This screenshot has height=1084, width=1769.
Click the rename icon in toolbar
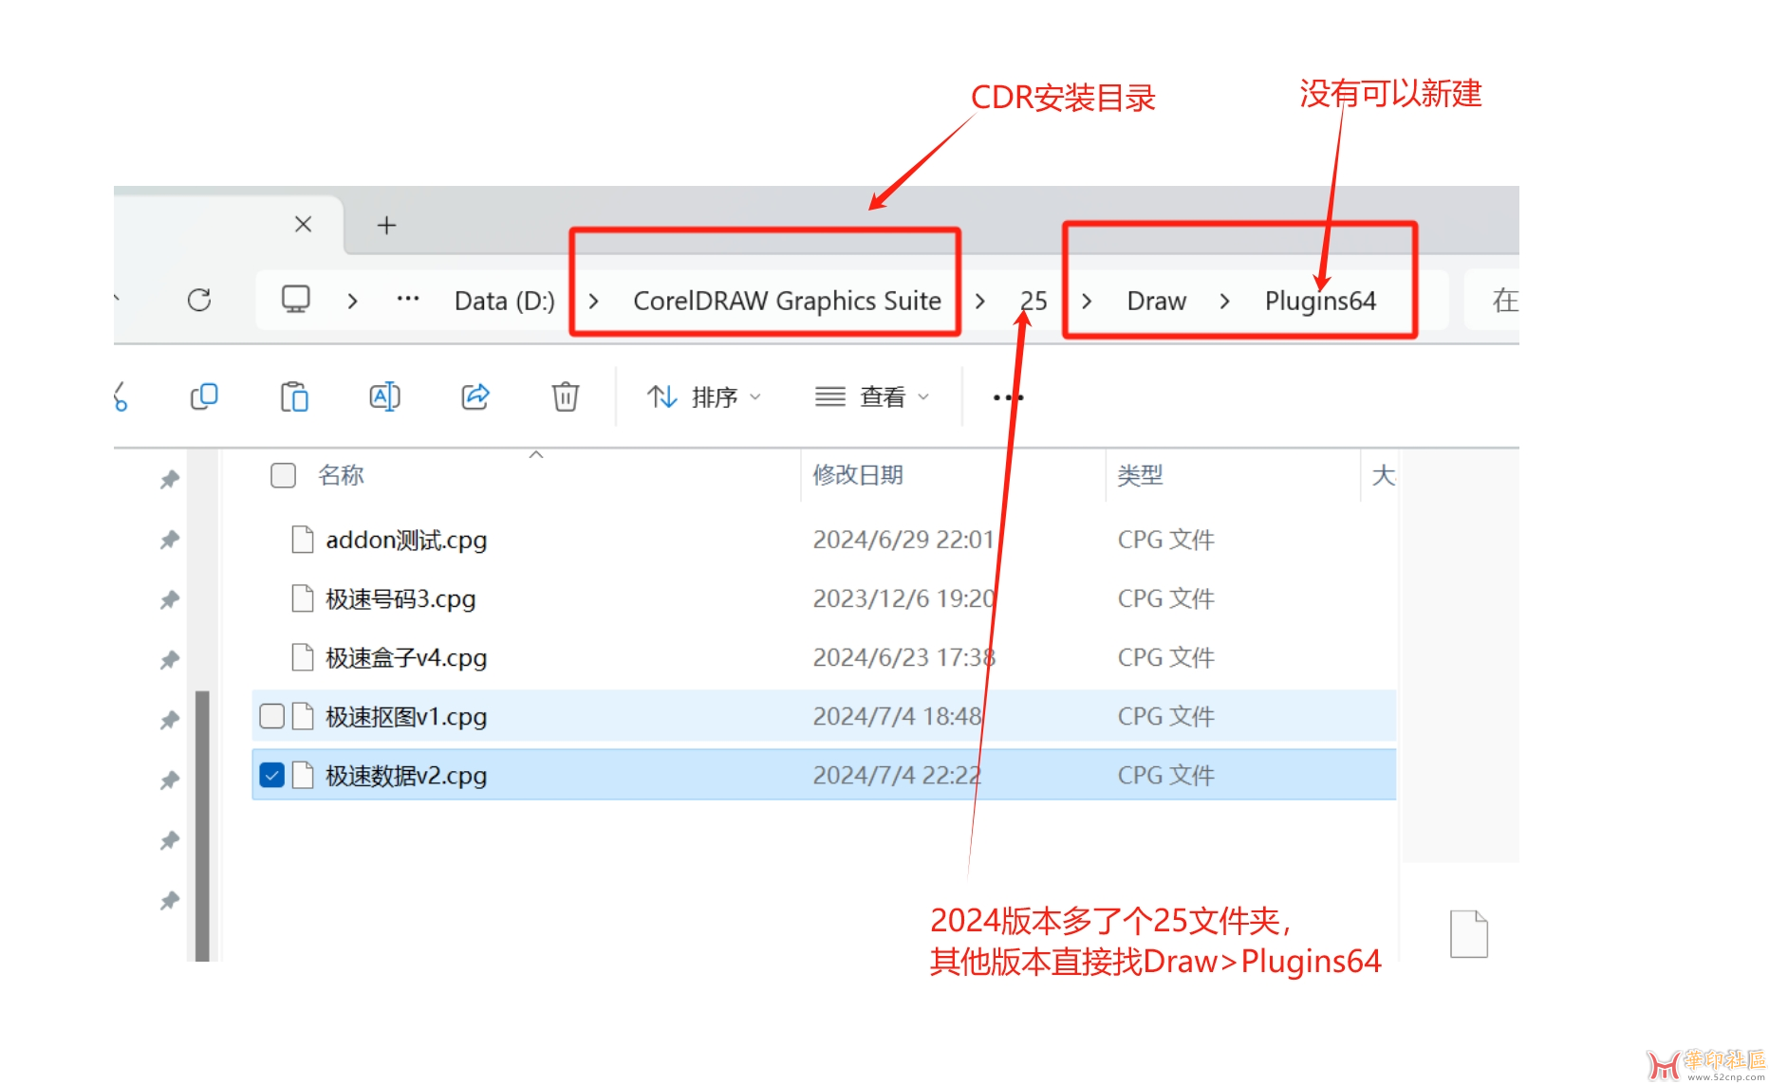(x=384, y=396)
